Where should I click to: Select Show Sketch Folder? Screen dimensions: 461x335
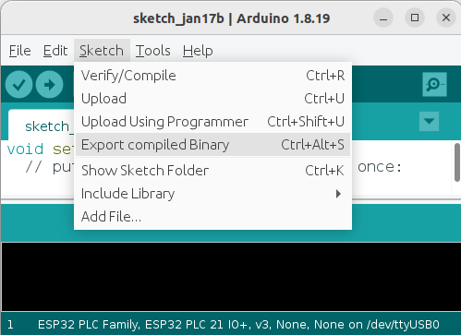[212, 171]
